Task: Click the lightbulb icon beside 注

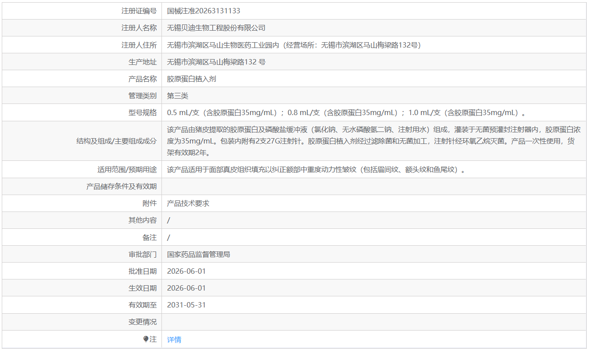Action: click(145, 339)
